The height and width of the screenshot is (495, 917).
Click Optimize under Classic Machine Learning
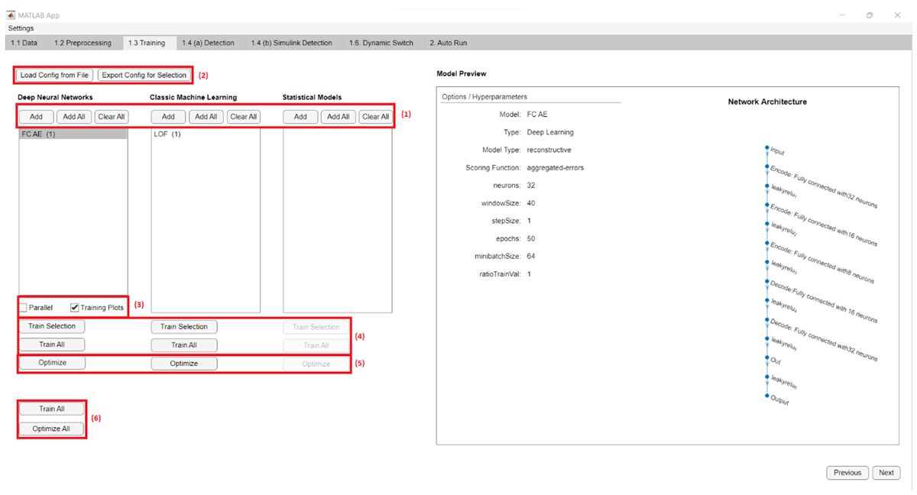[x=183, y=363]
